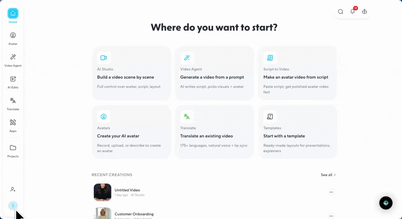The image size is (402, 219).
Task: Click the user profile avatar
Action: coord(13,206)
